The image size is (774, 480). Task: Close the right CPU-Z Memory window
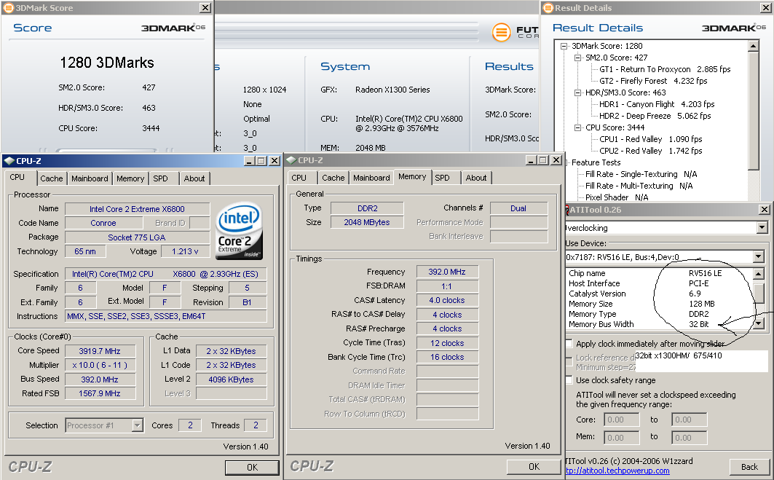coord(556,160)
